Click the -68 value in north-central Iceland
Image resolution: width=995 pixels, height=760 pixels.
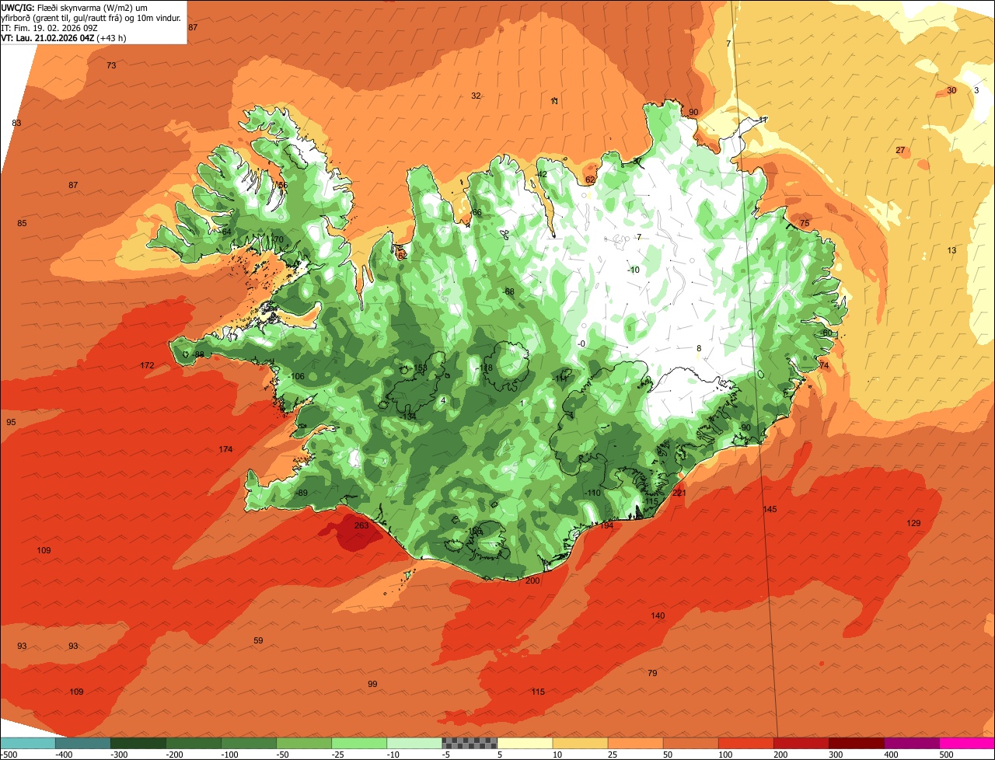pyautogui.click(x=508, y=291)
